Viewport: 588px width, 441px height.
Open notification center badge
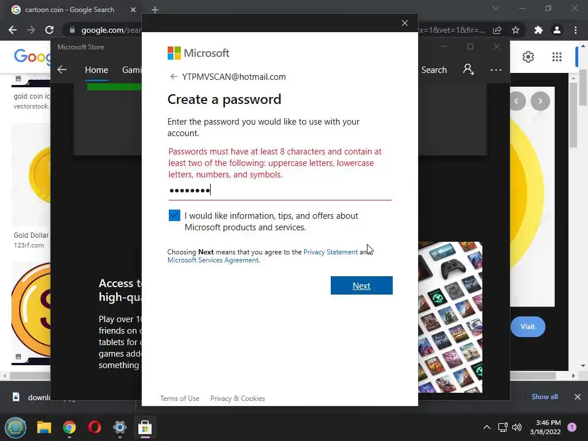pyautogui.click(x=572, y=427)
